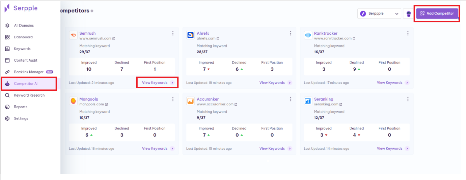The image size is (466, 180).
Task: Click the Reports icon in the sidebar
Action: point(7,107)
